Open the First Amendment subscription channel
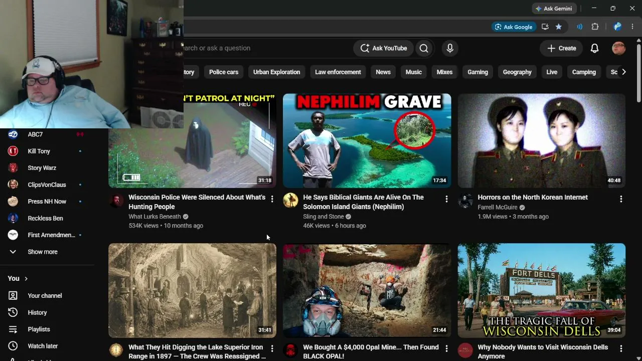This screenshot has height=361, width=642. tap(46, 235)
